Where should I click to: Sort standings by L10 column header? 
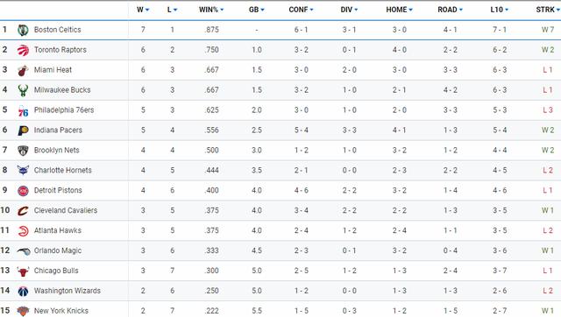click(499, 10)
